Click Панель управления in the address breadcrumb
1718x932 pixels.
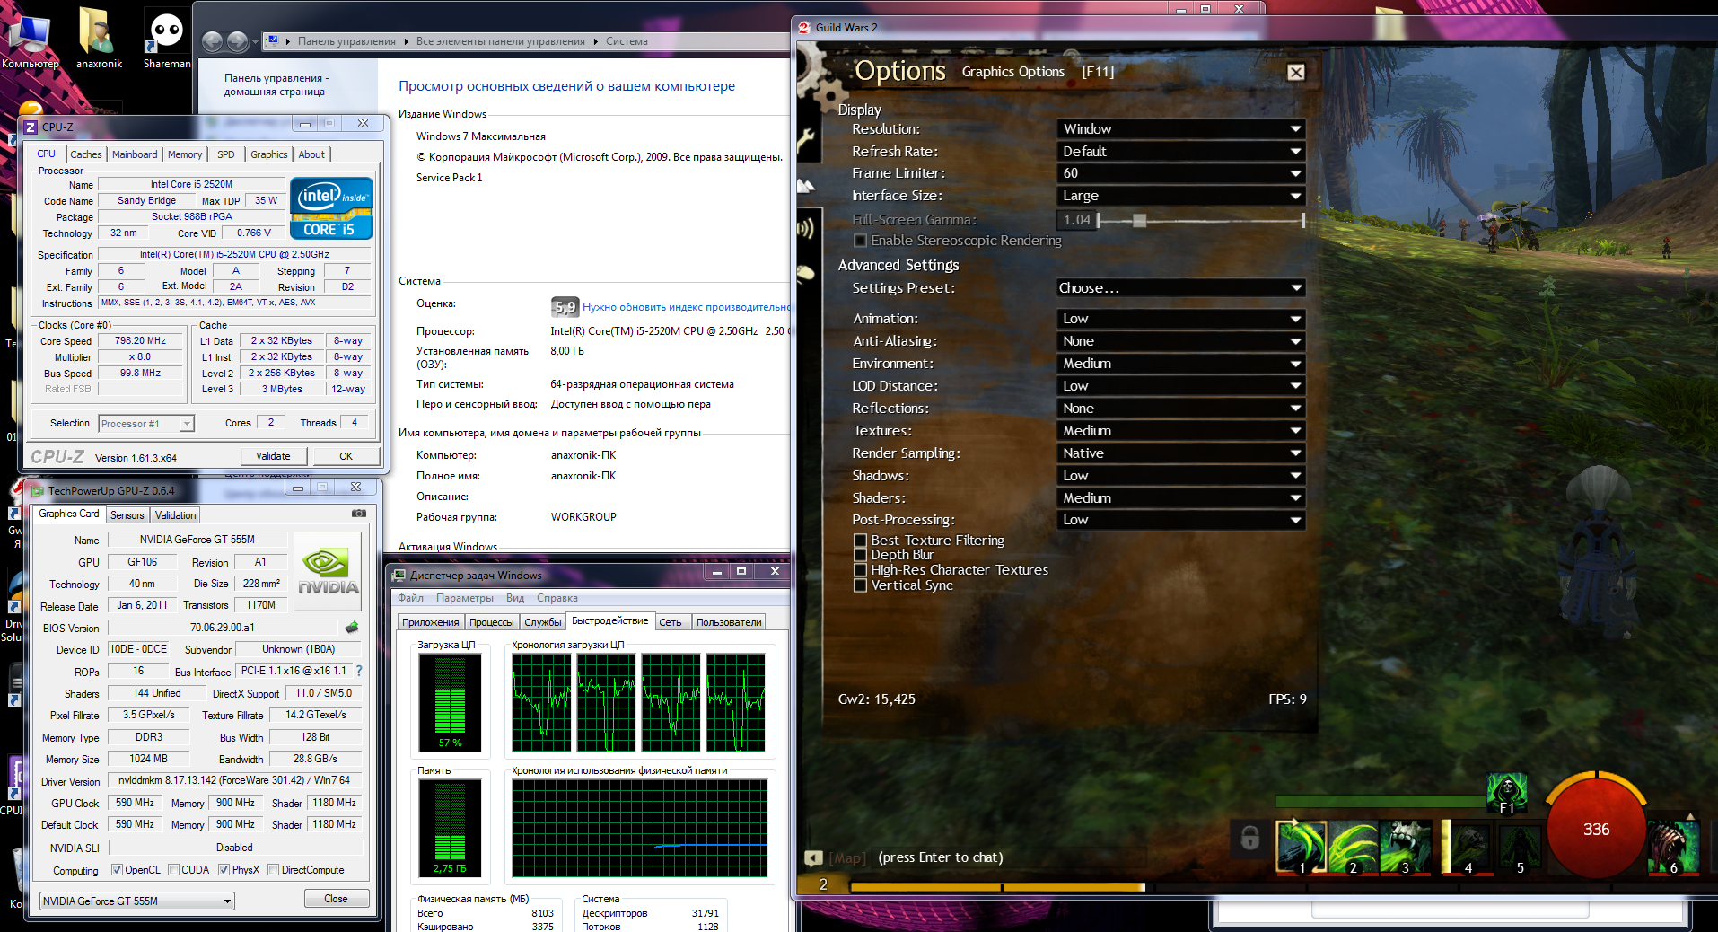[346, 41]
